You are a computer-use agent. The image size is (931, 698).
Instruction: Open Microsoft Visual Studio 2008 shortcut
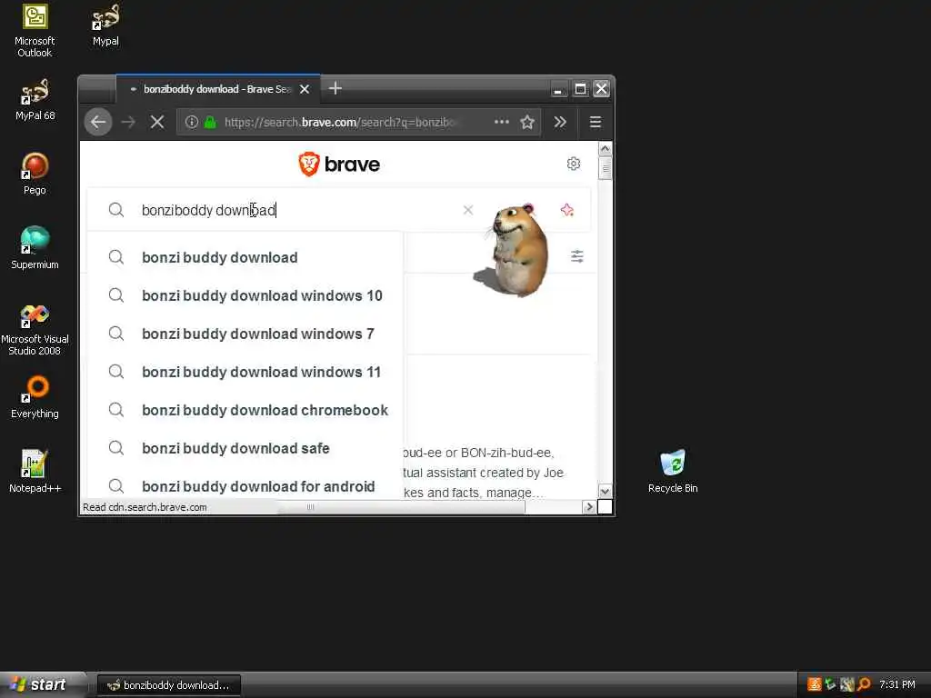pyautogui.click(x=35, y=329)
